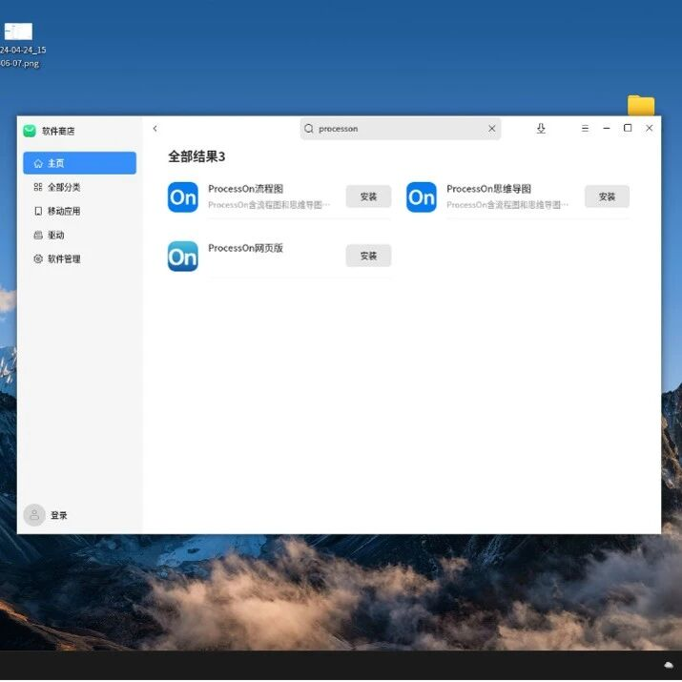Install ProcessOn流程图 with the 安装 button
682x682 pixels.
coord(368,196)
